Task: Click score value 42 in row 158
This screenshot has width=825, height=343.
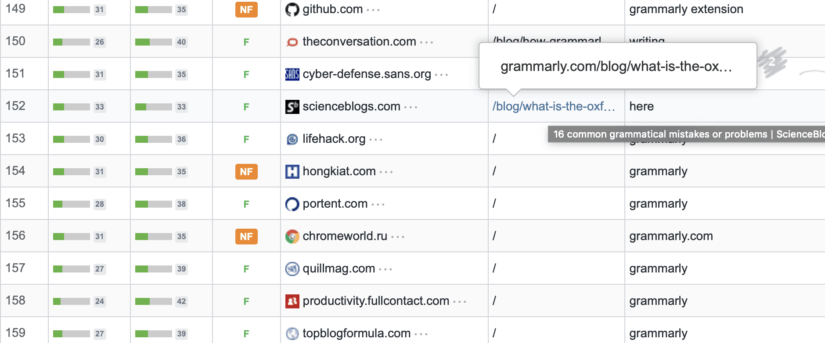Action: pos(181,301)
